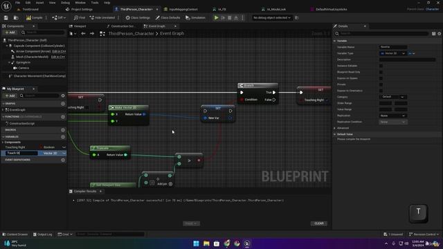Open the play options three-dot menu
Viewport: 443px width, 249px height.
(x=242, y=18)
